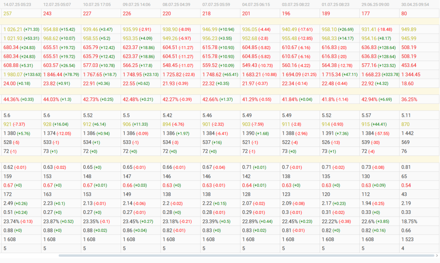Select the 14.07.25 05:23 column header

point(17,5)
